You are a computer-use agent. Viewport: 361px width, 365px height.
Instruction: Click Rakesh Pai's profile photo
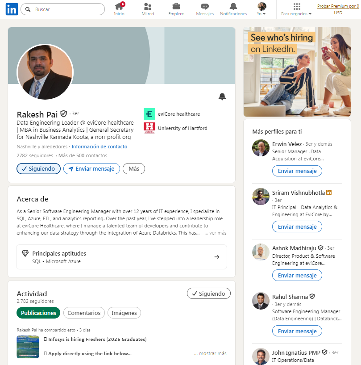click(45, 72)
